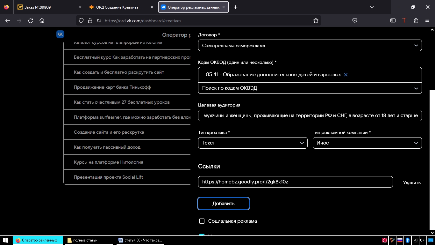
Task: Close the Оператор рекламных данных tab
Action: pyautogui.click(x=224, y=7)
